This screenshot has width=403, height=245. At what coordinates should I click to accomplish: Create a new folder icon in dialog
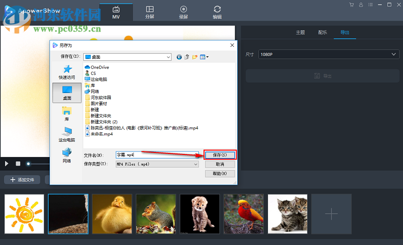click(x=195, y=57)
